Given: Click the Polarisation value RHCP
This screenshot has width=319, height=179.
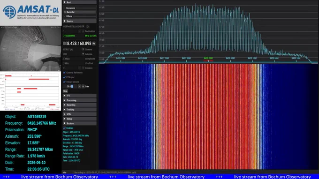Looking at the screenshot, I should tap(32, 130).
